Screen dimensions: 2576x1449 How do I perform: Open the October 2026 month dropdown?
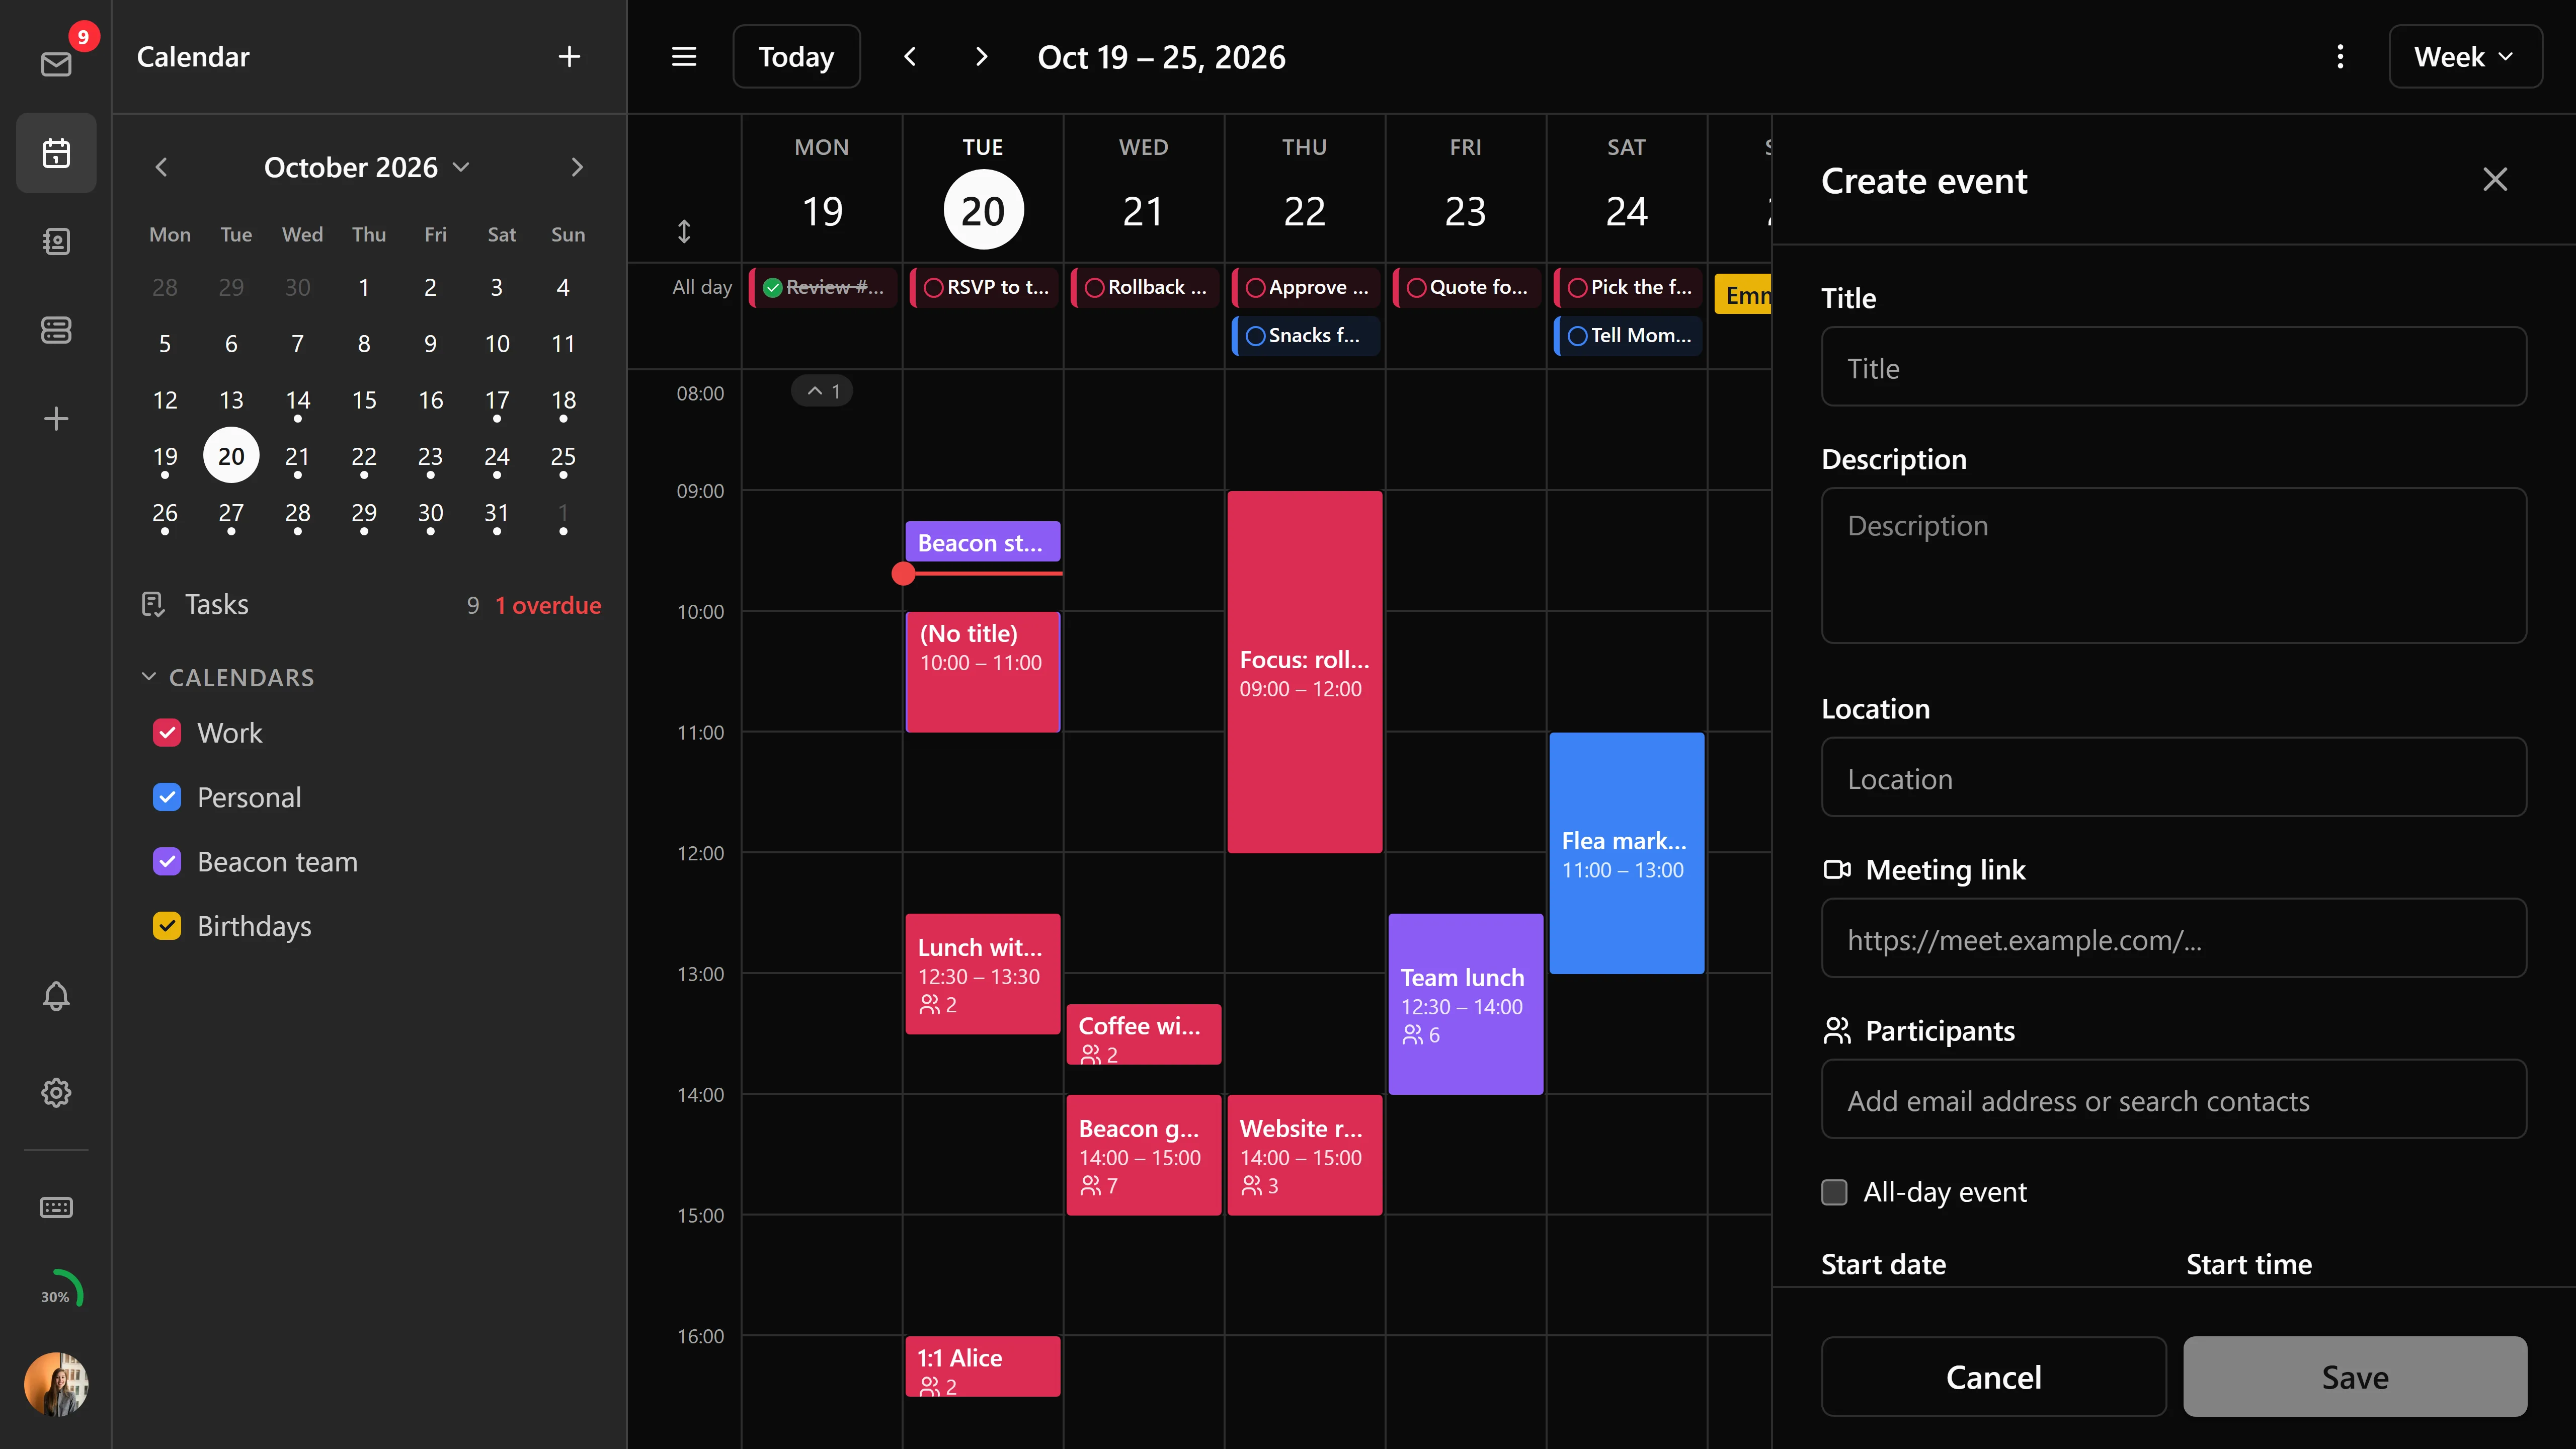(x=366, y=167)
